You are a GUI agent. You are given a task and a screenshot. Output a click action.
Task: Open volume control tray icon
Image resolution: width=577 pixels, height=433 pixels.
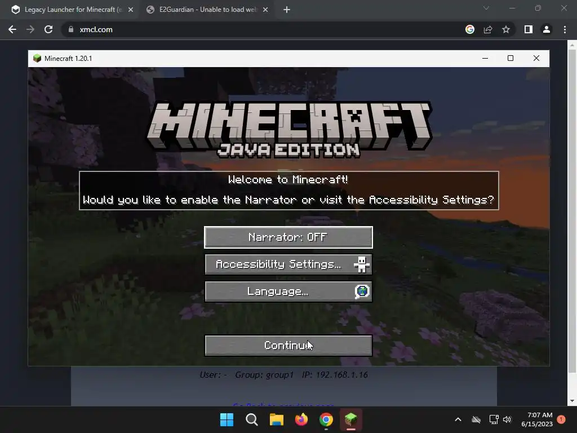click(507, 419)
